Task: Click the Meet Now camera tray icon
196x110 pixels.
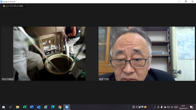Action: click(x=158, y=107)
